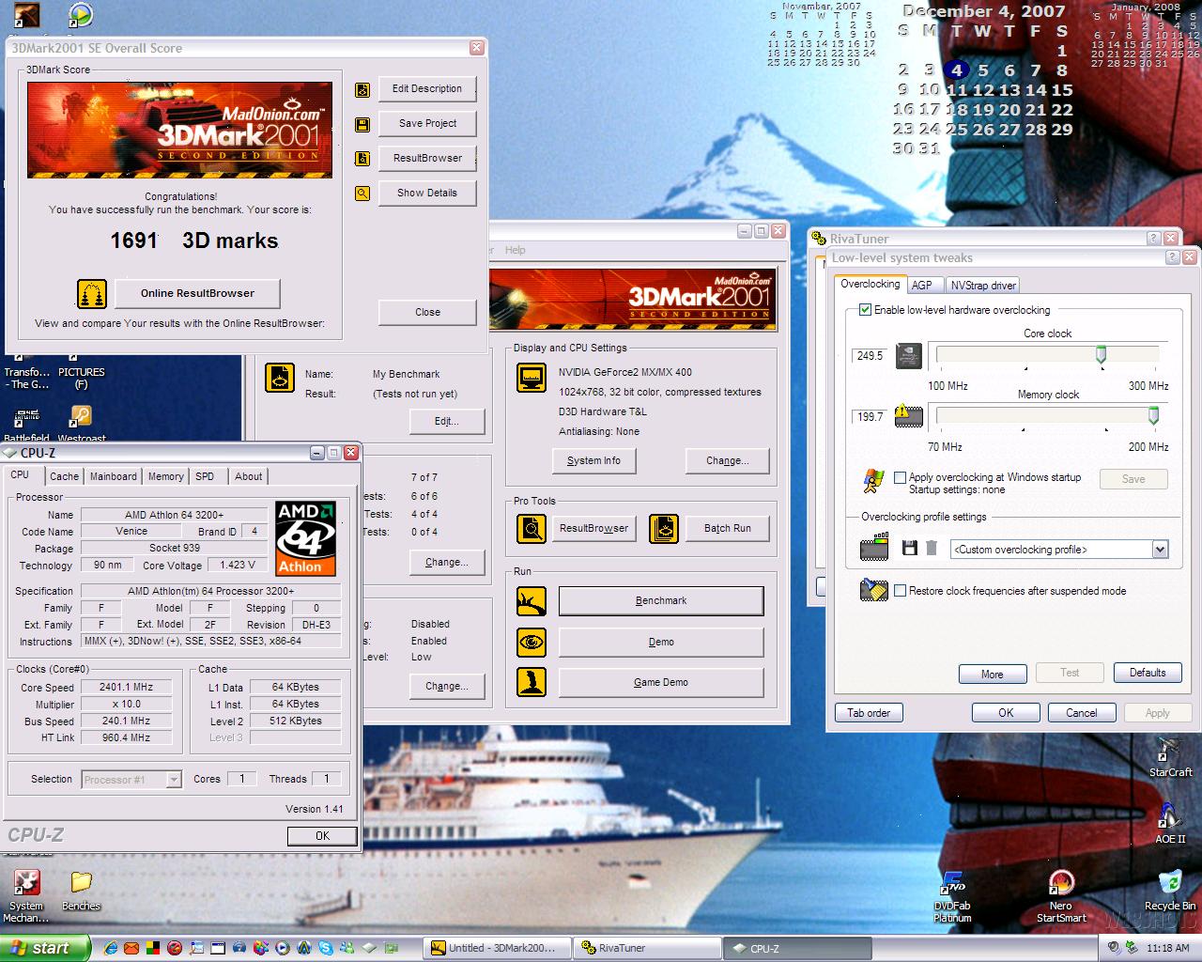Click the Windows Start button
The width and height of the screenshot is (1202, 962).
[x=45, y=948]
